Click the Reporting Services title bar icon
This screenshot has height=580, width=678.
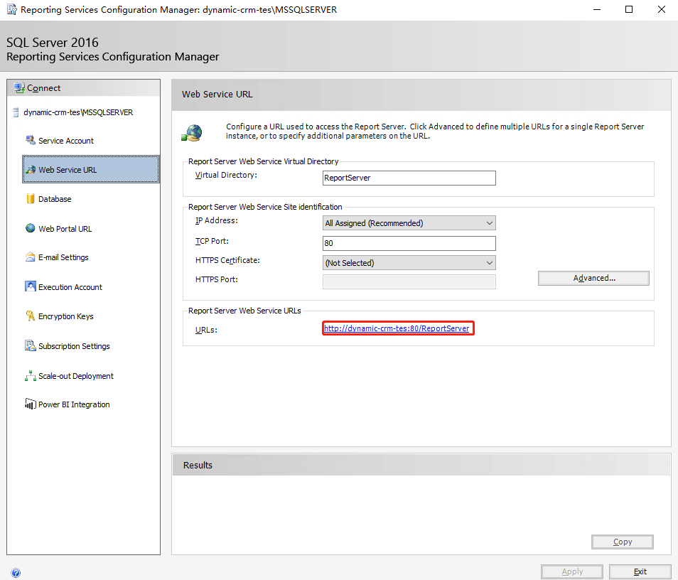[x=11, y=9]
